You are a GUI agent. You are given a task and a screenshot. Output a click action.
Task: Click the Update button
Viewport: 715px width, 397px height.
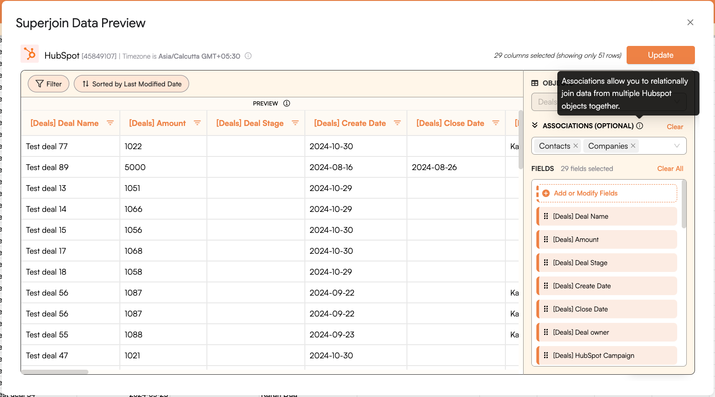pyautogui.click(x=661, y=55)
